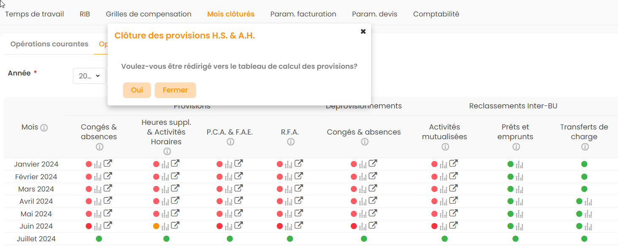
Task: Click chart icon for Mai 2024 P.C.A. & F.A.E.
Action: pyautogui.click(x=229, y=214)
